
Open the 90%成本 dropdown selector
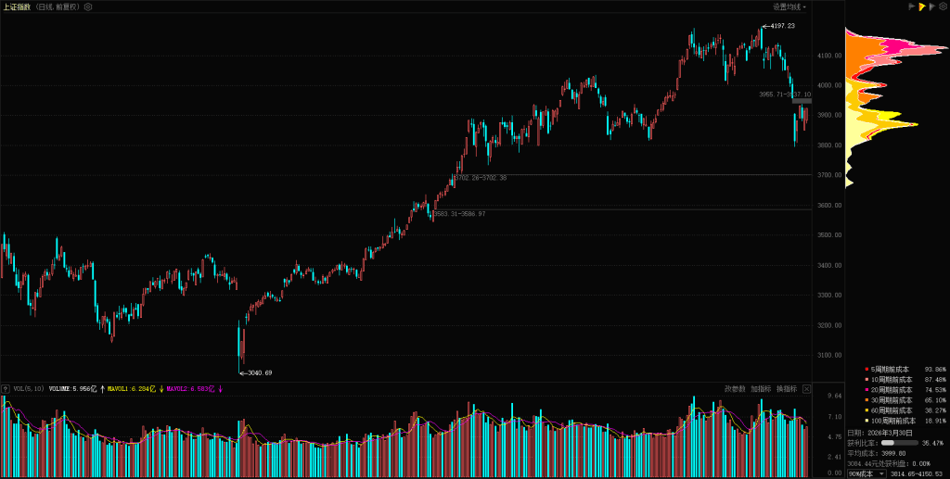tap(867, 473)
